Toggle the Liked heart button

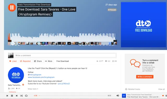13,61
